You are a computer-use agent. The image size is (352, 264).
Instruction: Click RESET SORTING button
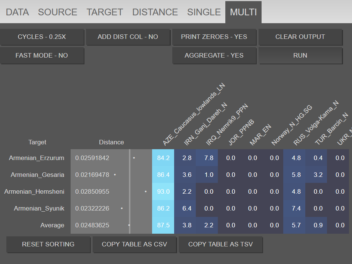48,244
